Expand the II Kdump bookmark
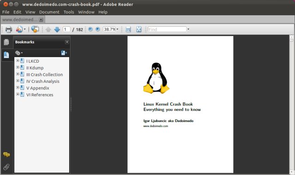295x175 pixels. click(18, 67)
